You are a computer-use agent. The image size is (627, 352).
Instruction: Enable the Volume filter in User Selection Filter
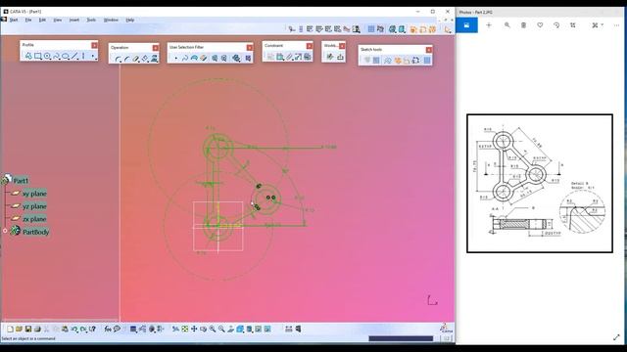click(204, 59)
